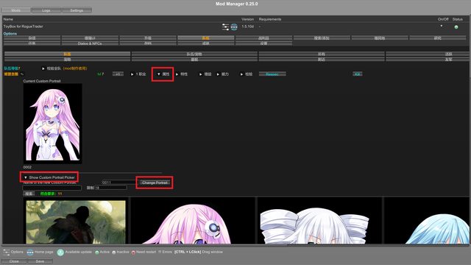Click the Home page legend globe icon
471x265 pixels.
click(30, 252)
